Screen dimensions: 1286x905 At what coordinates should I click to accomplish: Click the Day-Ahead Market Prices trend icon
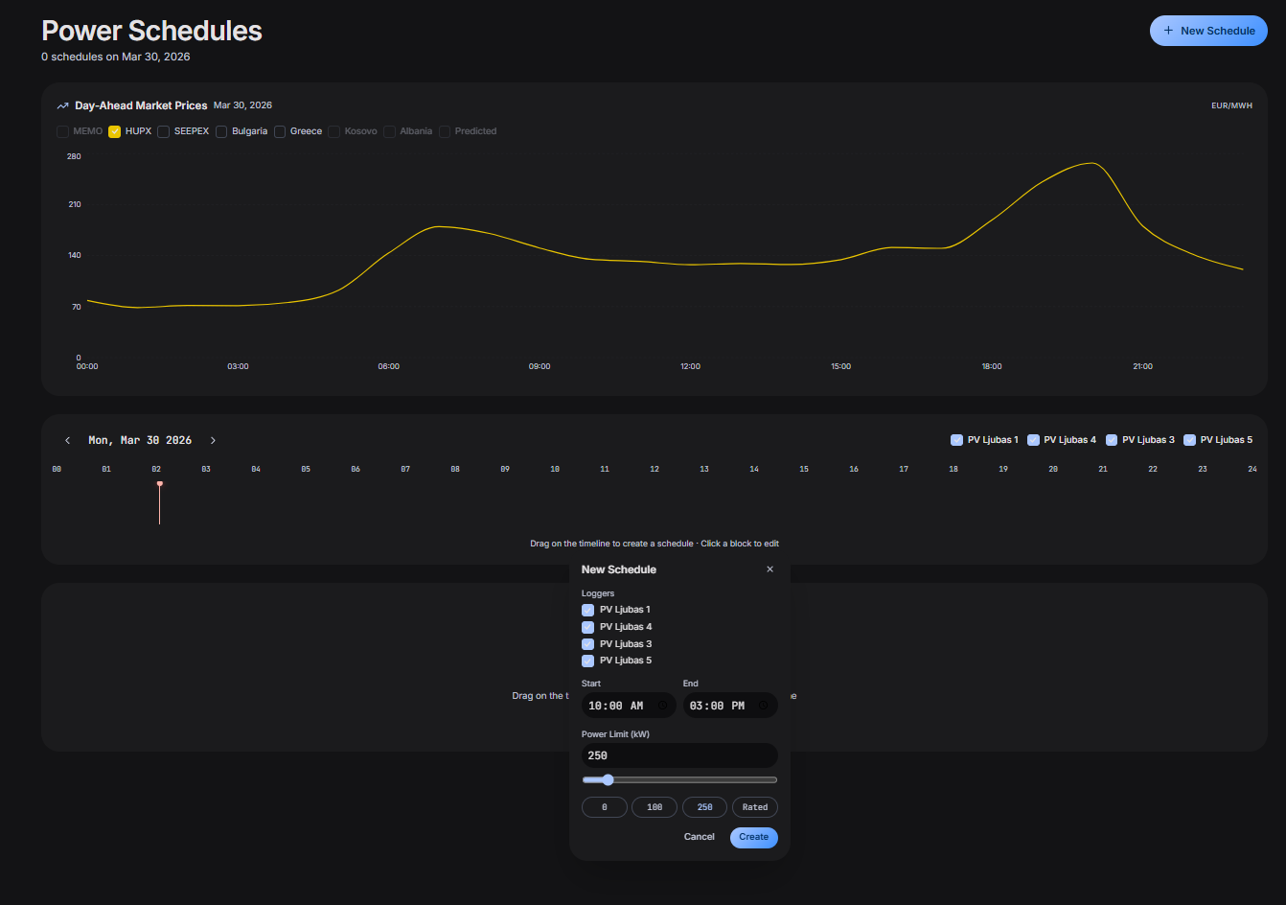(62, 106)
